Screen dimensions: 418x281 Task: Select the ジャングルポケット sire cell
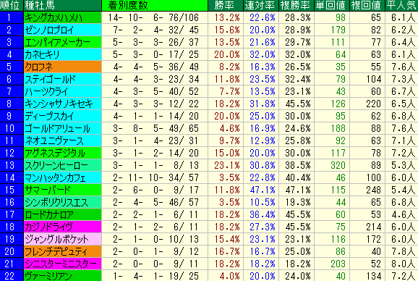coord(62,239)
